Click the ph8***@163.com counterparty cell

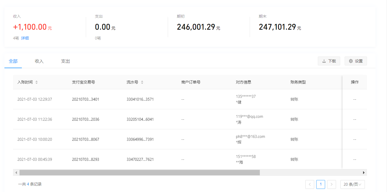tap(250, 137)
